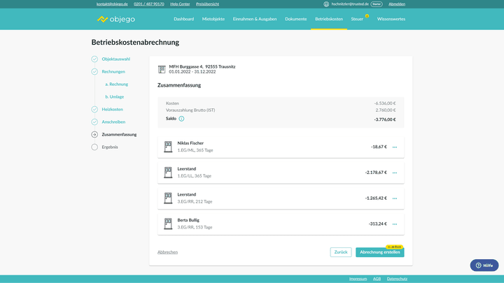Screen dimensions: 504x283
Task: Click the Zurück button
Action: pos(341,252)
